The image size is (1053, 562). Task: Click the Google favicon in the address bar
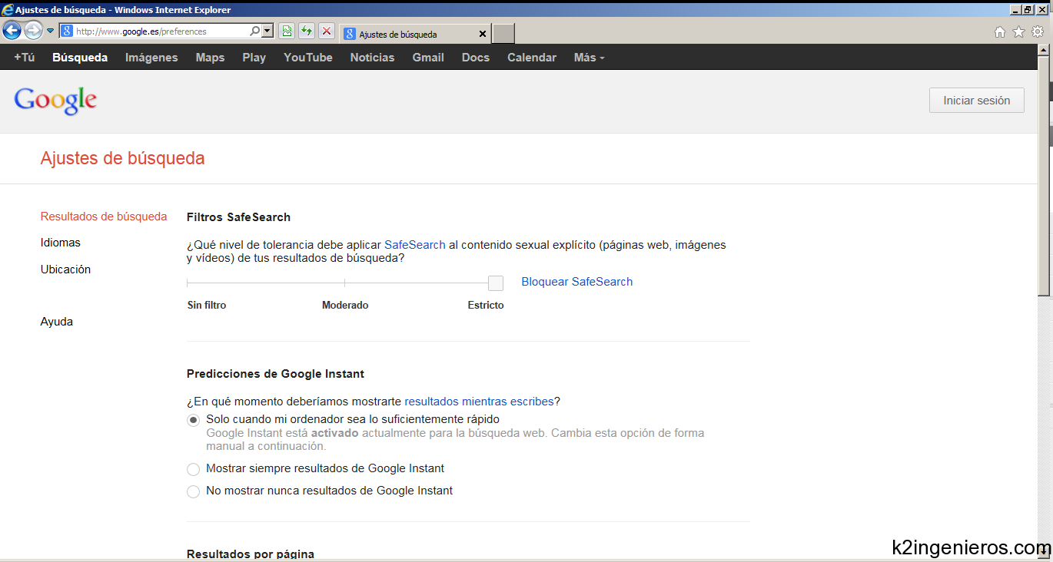pos(67,31)
